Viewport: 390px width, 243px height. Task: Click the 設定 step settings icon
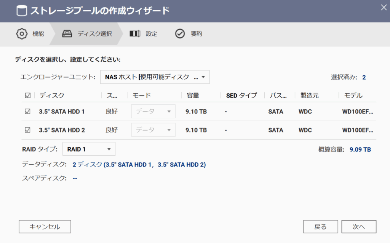135,34
